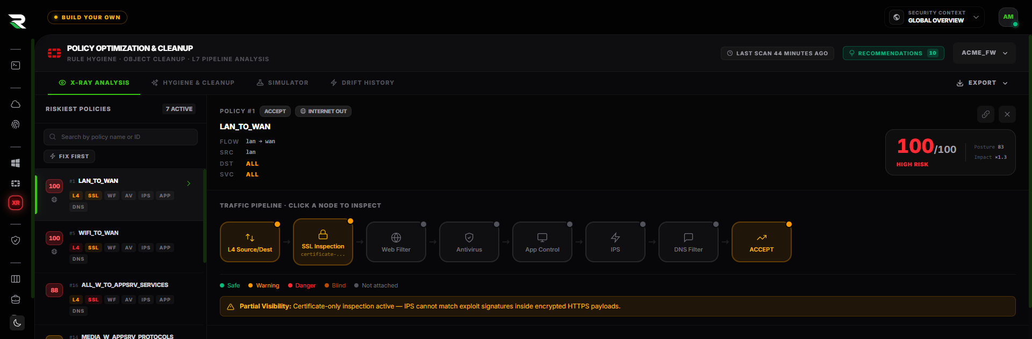
Task: Switch to the Hygiene & Cleanup tab
Action: (193, 83)
